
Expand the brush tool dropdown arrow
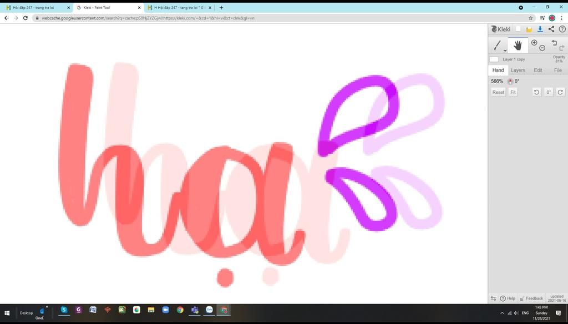[x=505, y=50]
